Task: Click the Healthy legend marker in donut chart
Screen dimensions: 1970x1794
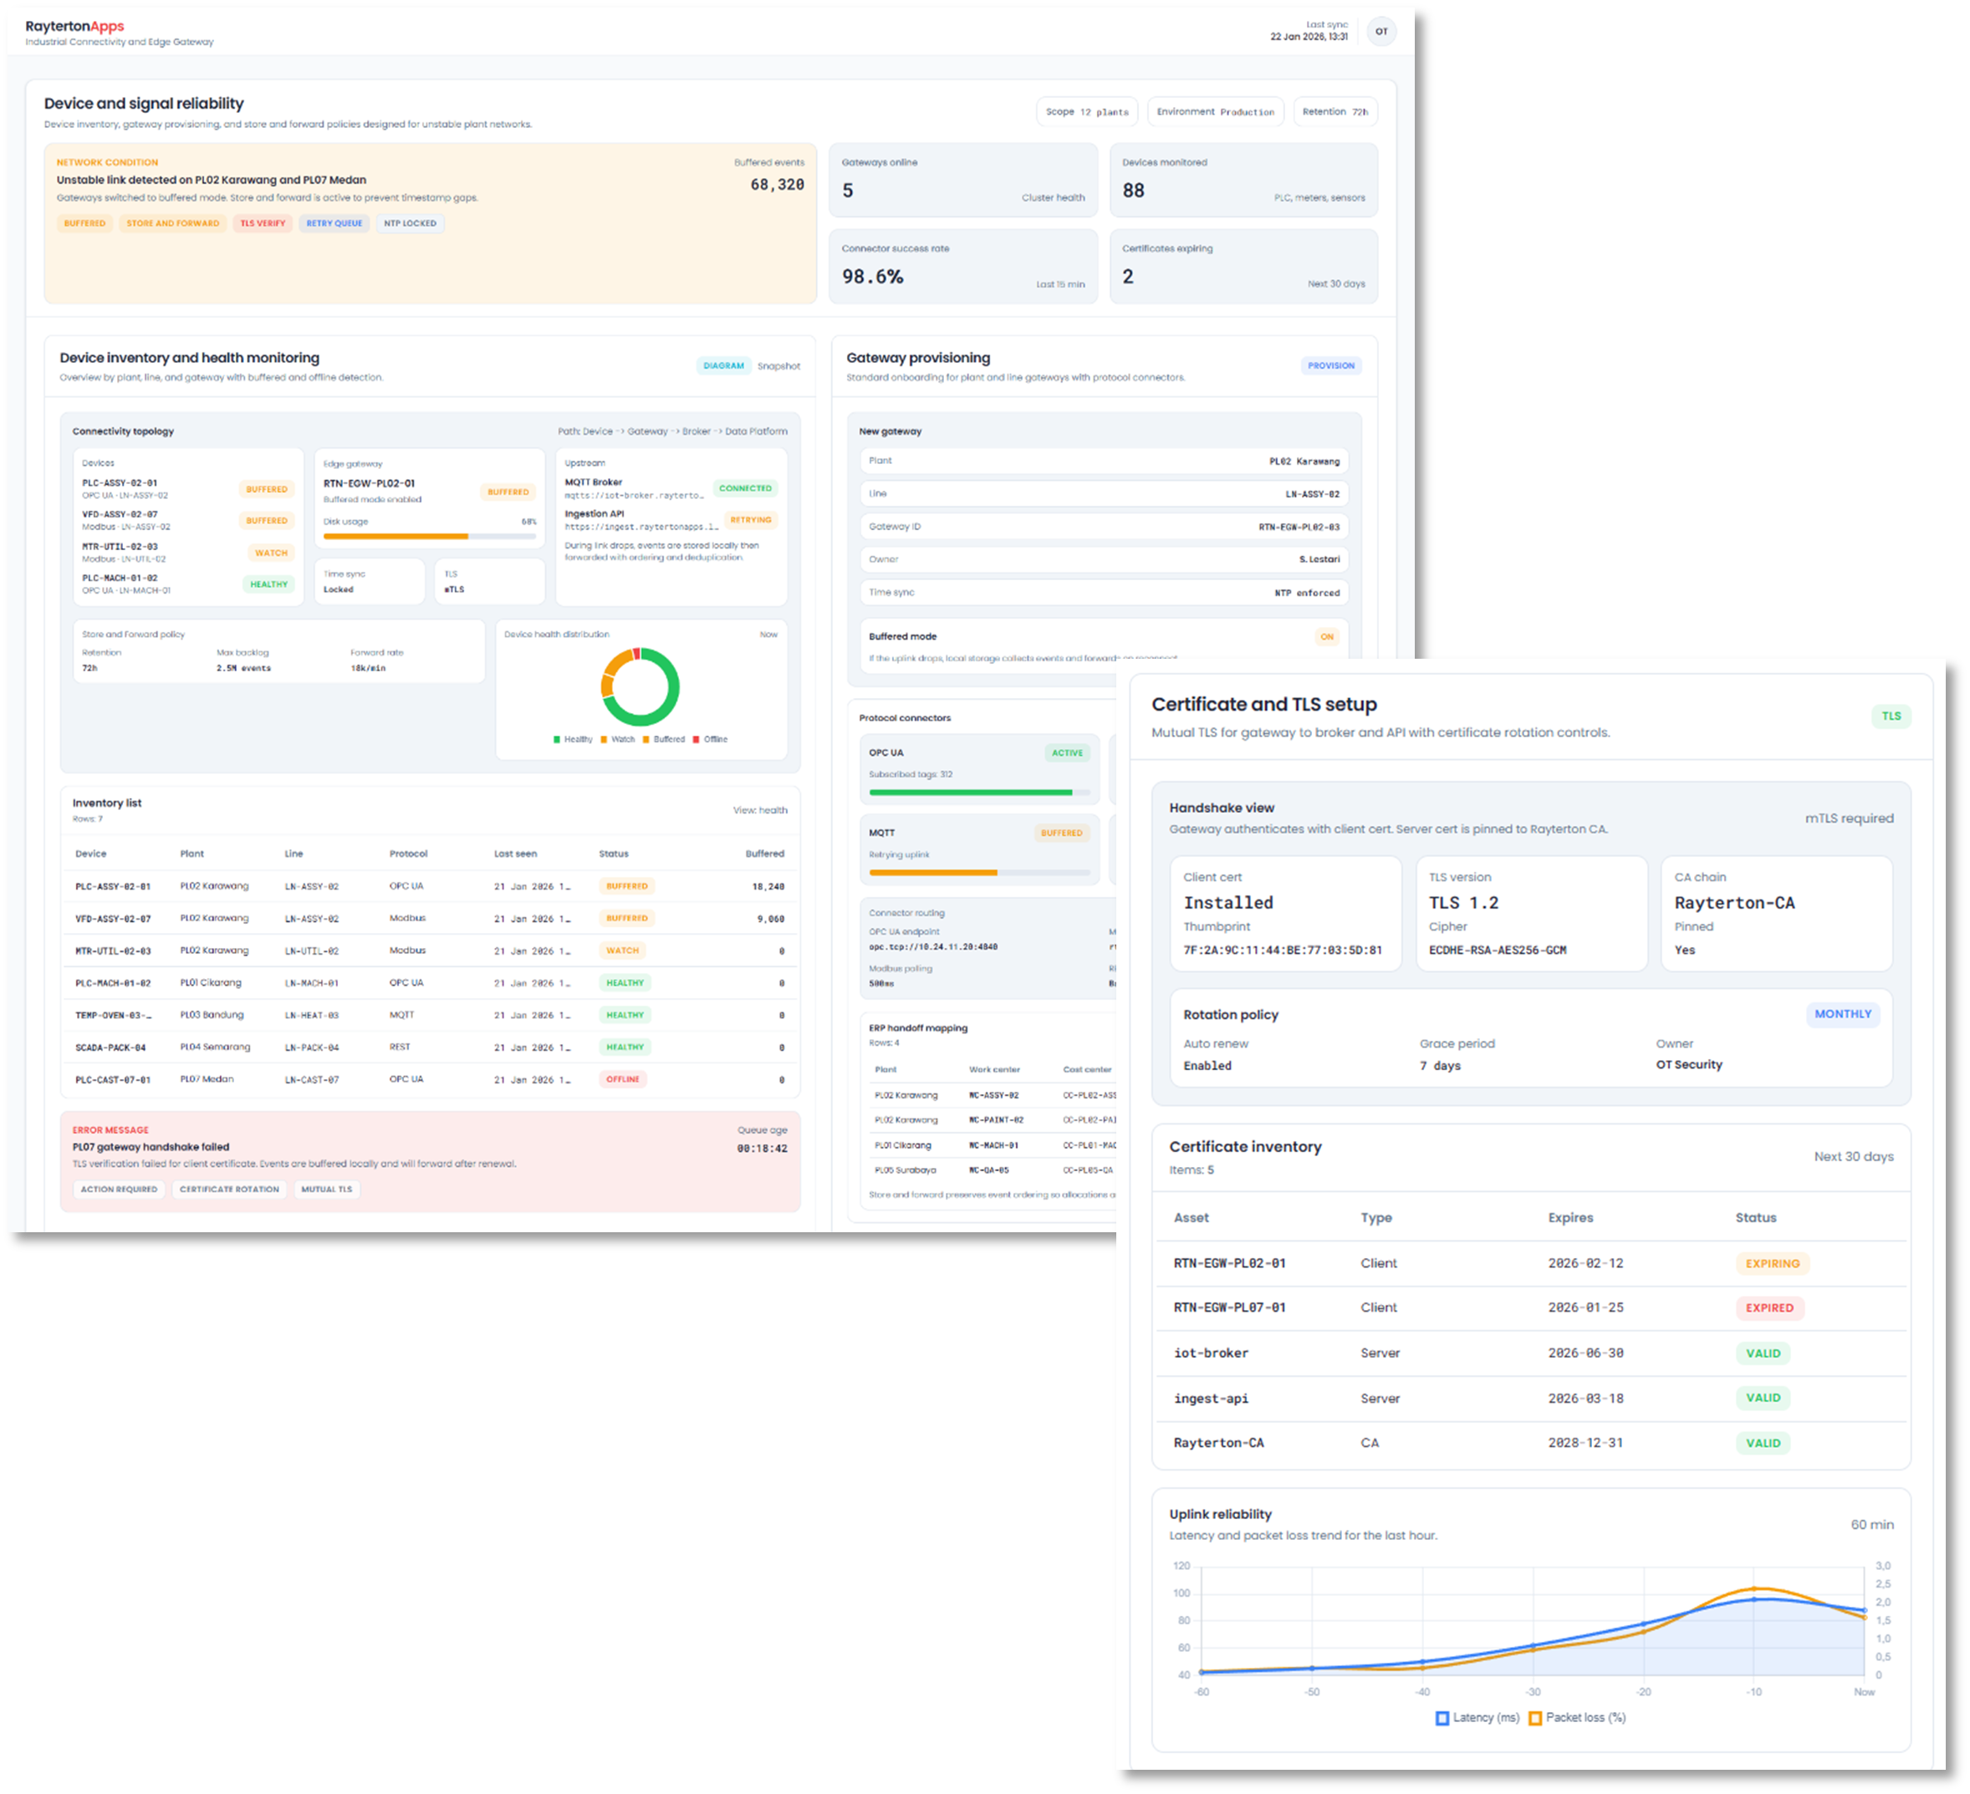Action: tap(557, 740)
